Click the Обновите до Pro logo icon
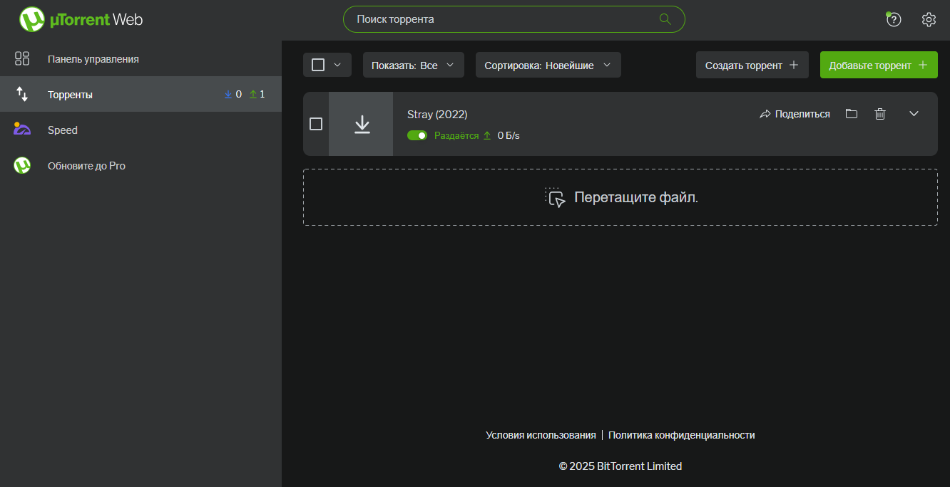The image size is (950, 487). [x=22, y=165]
